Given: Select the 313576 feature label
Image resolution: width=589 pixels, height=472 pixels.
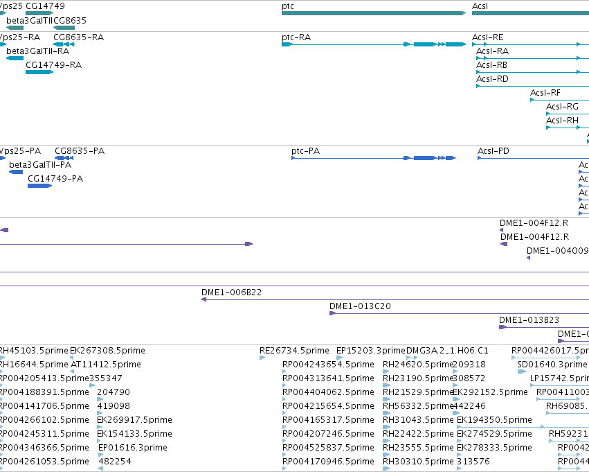Looking at the screenshot, I should [x=473, y=462].
